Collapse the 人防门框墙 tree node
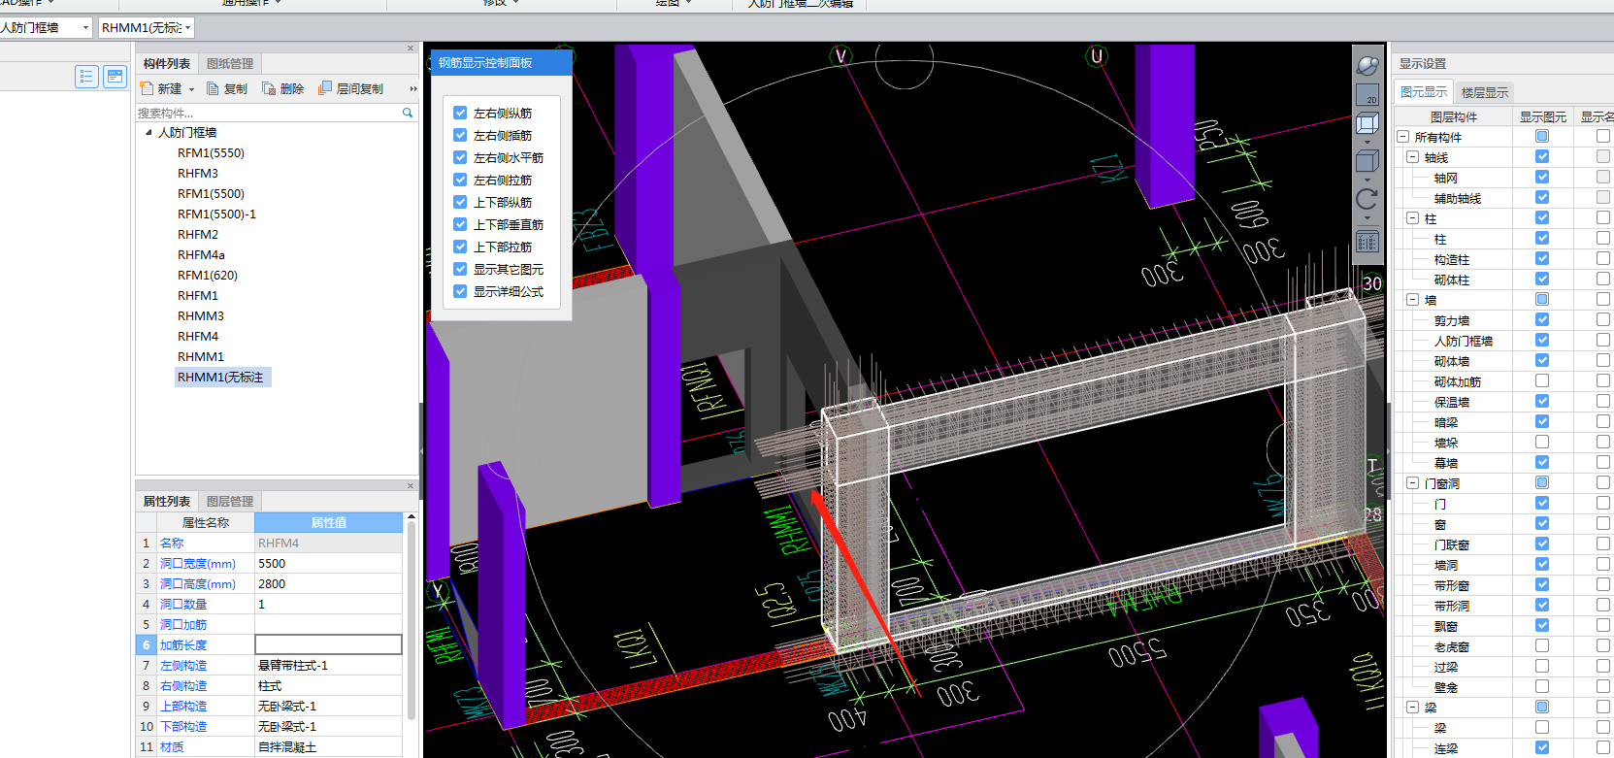1614x758 pixels. pos(148,132)
